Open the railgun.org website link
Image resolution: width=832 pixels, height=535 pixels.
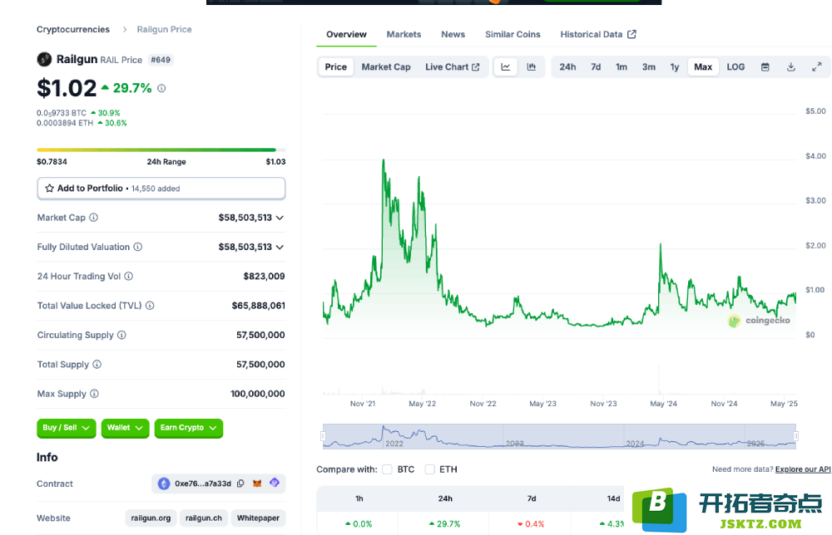click(x=151, y=518)
